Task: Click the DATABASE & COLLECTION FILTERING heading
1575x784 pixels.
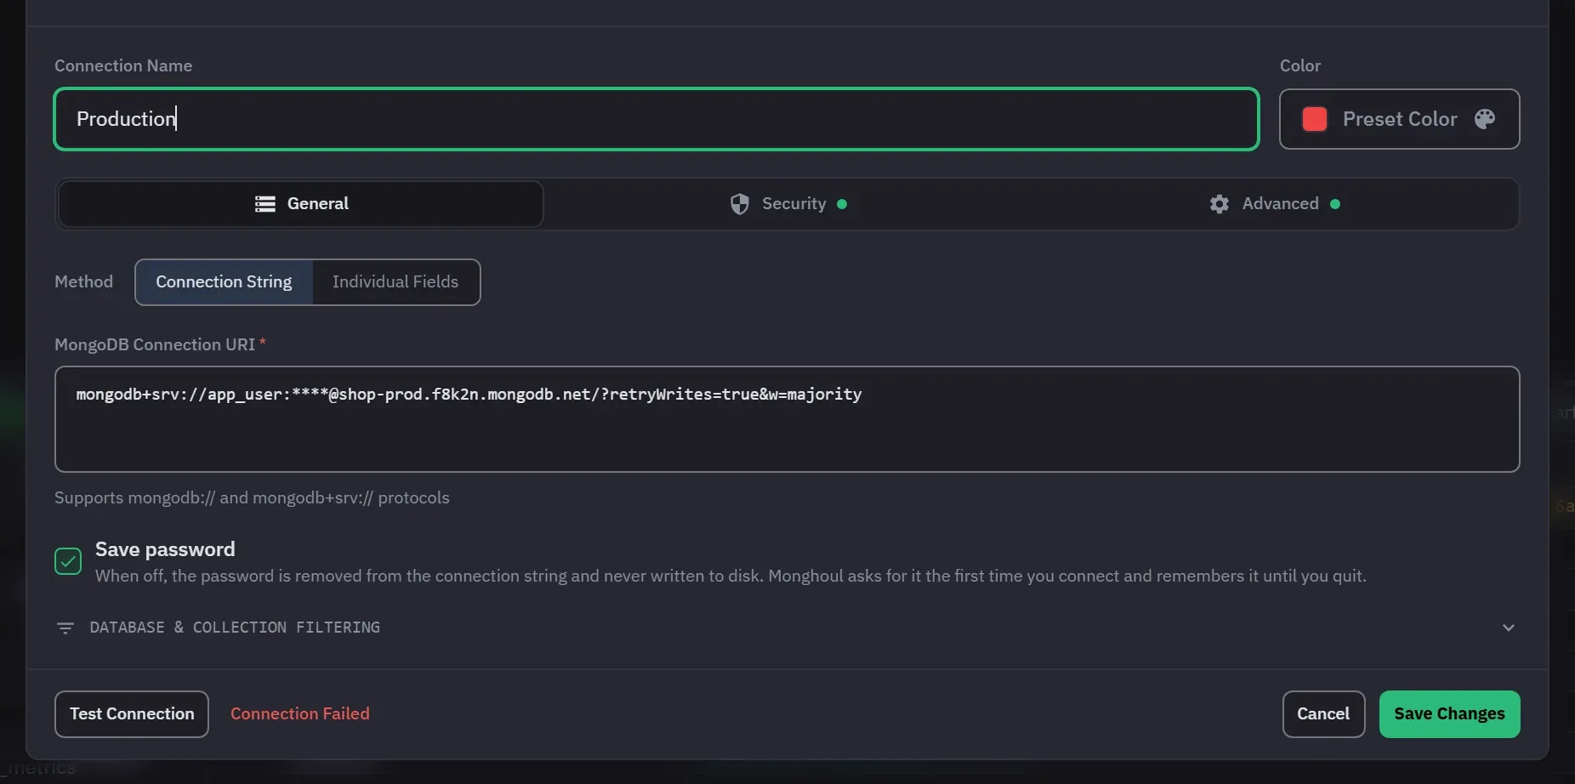Action: [235, 628]
